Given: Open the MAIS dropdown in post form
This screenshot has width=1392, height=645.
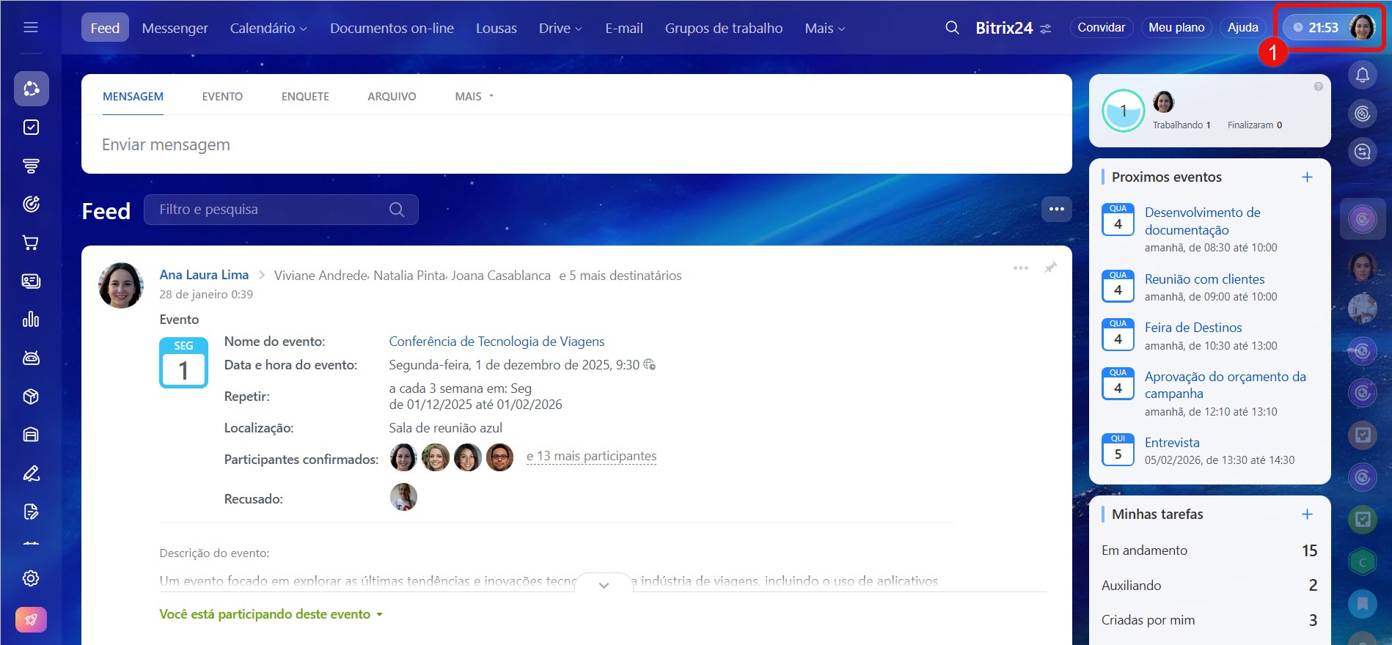Looking at the screenshot, I should (474, 97).
